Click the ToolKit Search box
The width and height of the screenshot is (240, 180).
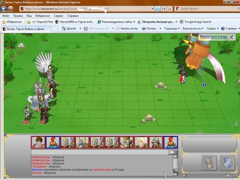point(206,9)
